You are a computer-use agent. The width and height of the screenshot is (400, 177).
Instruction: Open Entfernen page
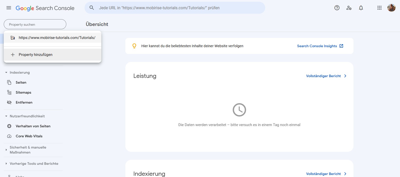point(24,102)
